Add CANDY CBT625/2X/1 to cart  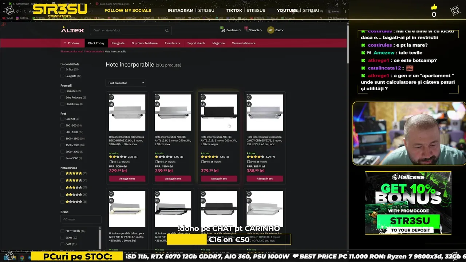[x=265, y=179]
